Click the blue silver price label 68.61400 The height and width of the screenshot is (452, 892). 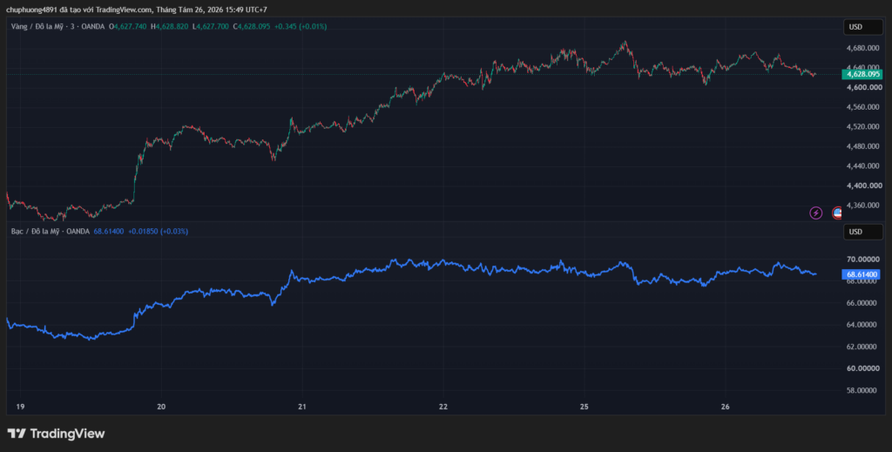click(862, 274)
